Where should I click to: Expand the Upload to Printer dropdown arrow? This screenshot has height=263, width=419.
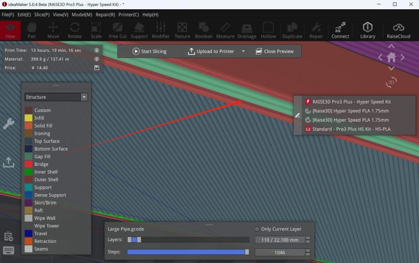pyautogui.click(x=243, y=51)
